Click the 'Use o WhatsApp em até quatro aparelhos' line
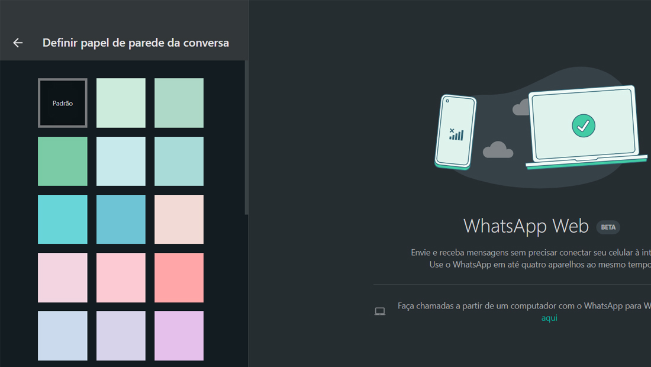The image size is (651, 367). click(540, 265)
